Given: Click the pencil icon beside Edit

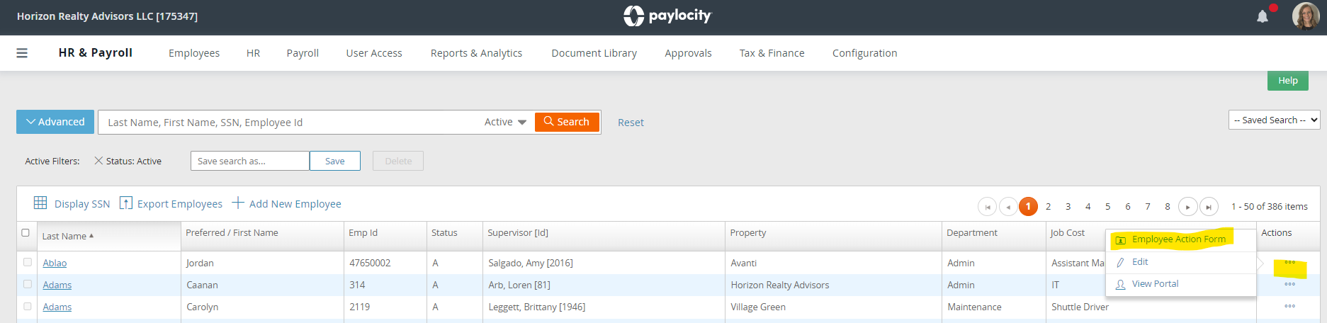Looking at the screenshot, I should [x=1121, y=262].
